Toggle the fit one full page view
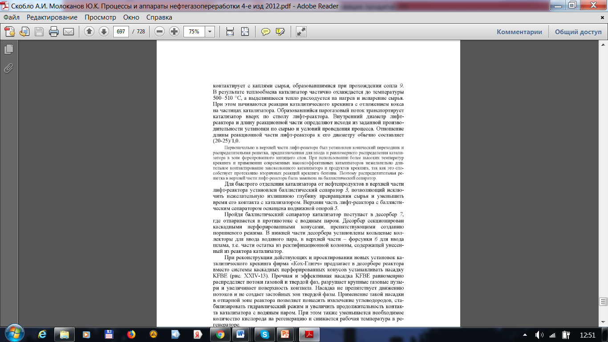 245,32
